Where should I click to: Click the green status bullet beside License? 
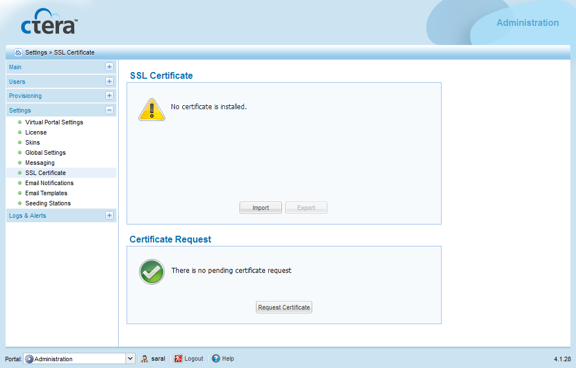pos(20,132)
